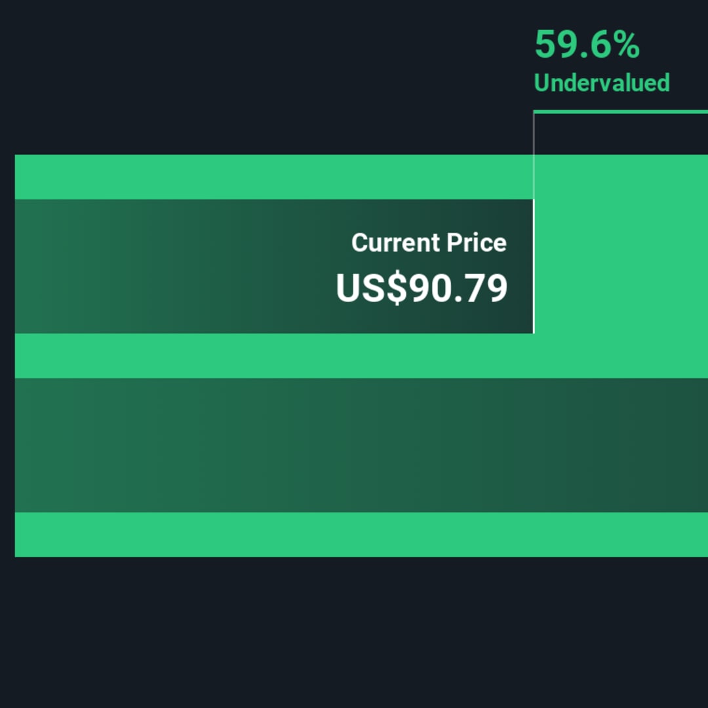Screen dimensions: 708x708
Task: Click the Current Price label text
Action: 429,243
